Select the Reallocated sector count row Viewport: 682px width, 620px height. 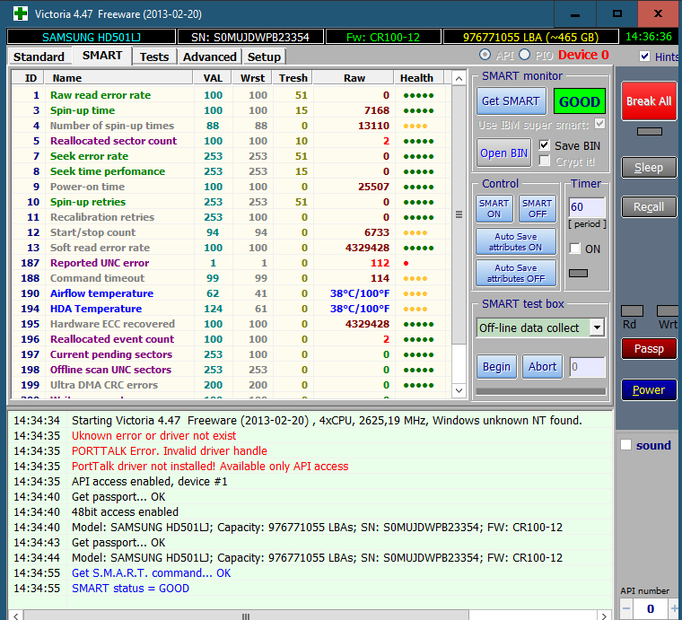(113, 141)
